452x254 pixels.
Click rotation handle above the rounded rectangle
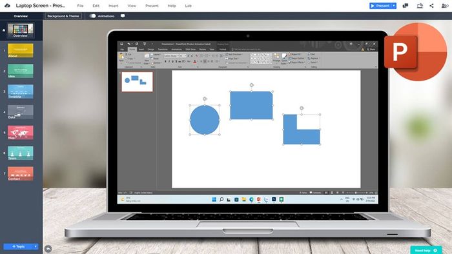(251, 85)
